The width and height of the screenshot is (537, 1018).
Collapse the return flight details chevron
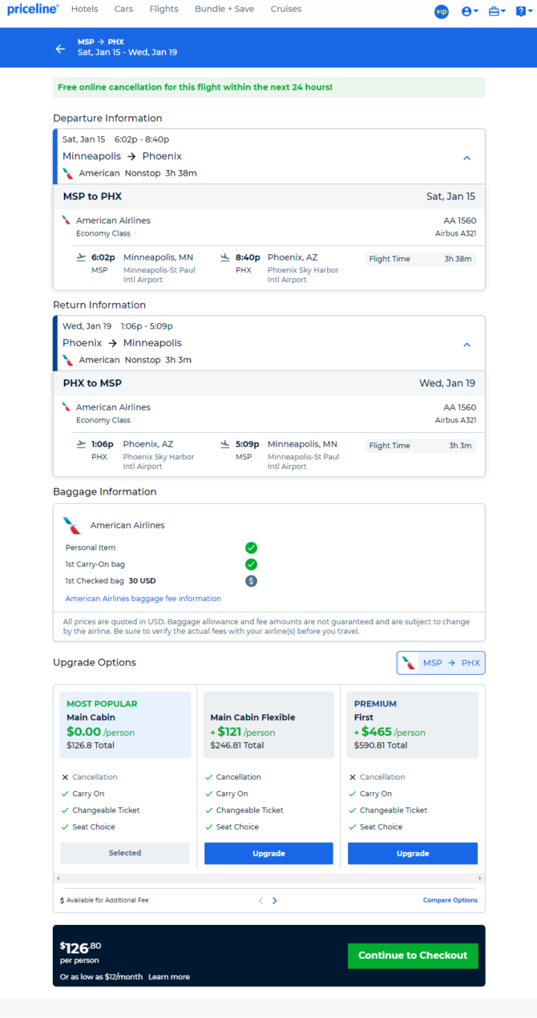tap(466, 345)
